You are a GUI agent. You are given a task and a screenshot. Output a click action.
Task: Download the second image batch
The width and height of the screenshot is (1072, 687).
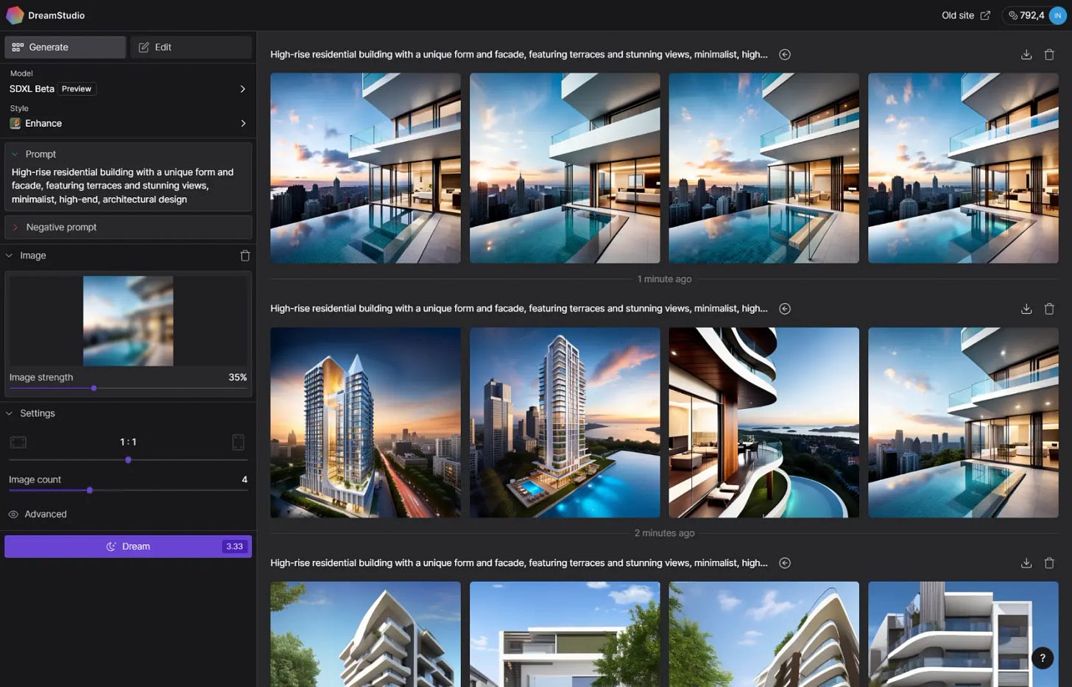pos(1026,309)
